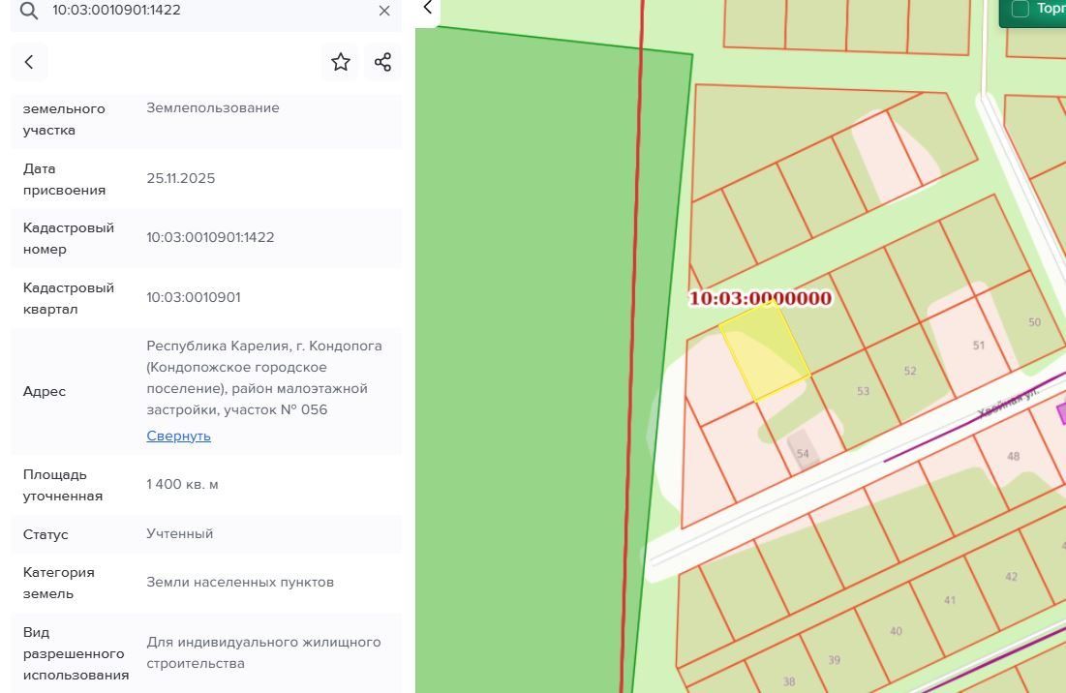The height and width of the screenshot is (693, 1066).
Task: Add parcel to favorites with star icon
Action: pos(341,62)
